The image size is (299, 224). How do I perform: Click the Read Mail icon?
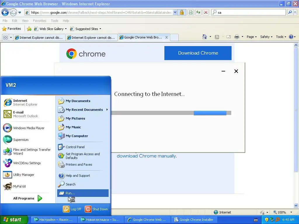click(x=229, y=37)
